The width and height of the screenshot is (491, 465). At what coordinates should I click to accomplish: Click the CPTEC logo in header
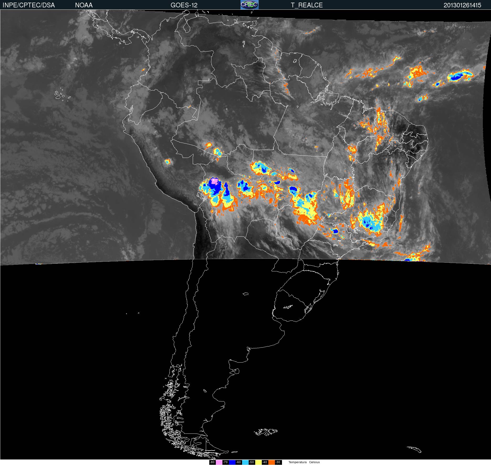249,5
